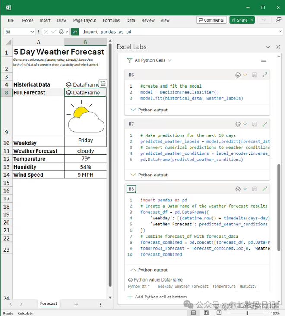Click the Comments button
The height and width of the screenshot is (316, 285).
click(x=211, y=20)
